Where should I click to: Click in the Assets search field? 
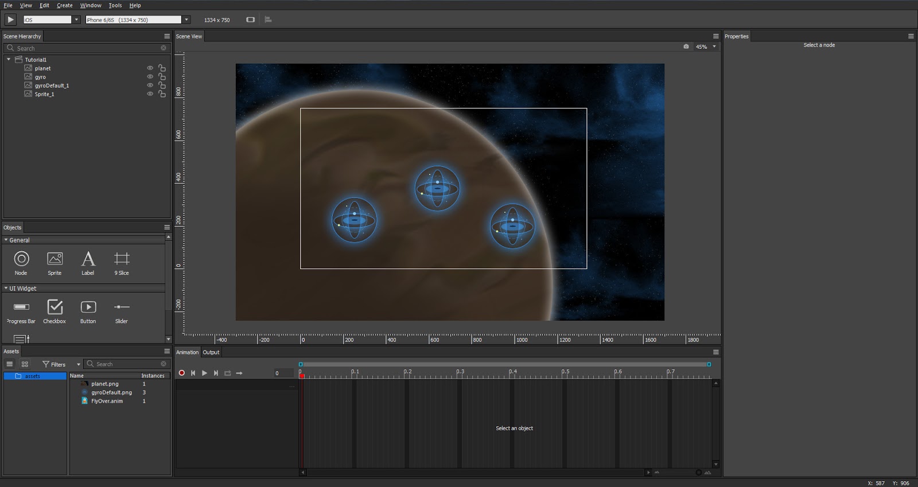coord(126,364)
